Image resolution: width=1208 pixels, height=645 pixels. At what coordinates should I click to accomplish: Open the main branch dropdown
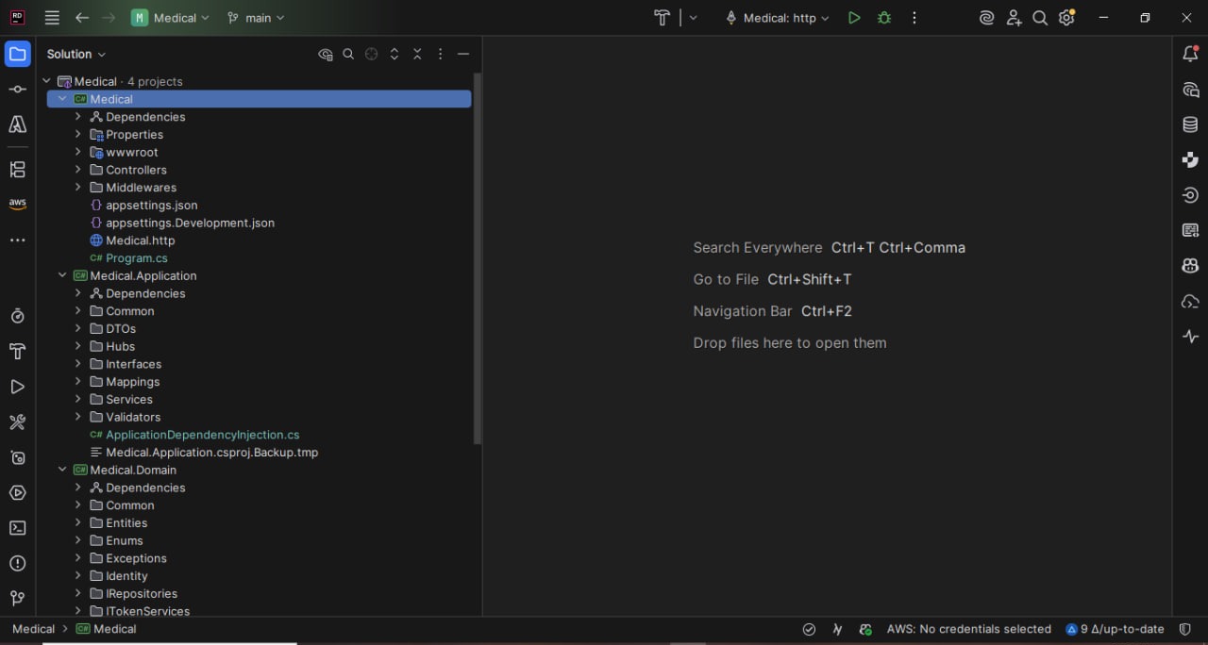pyautogui.click(x=256, y=17)
